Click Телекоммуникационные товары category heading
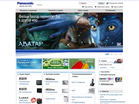The image size is (139, 104). pos(82,75)
